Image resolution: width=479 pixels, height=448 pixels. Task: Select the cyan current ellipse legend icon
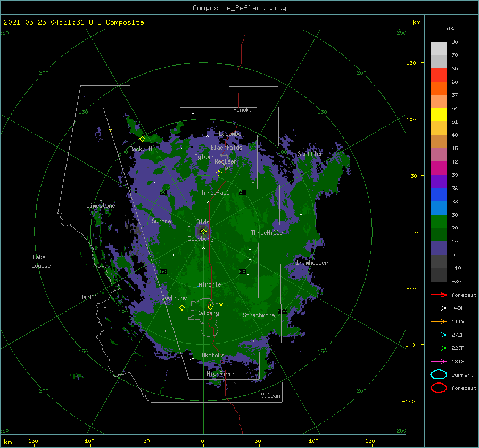coord(439,374)
